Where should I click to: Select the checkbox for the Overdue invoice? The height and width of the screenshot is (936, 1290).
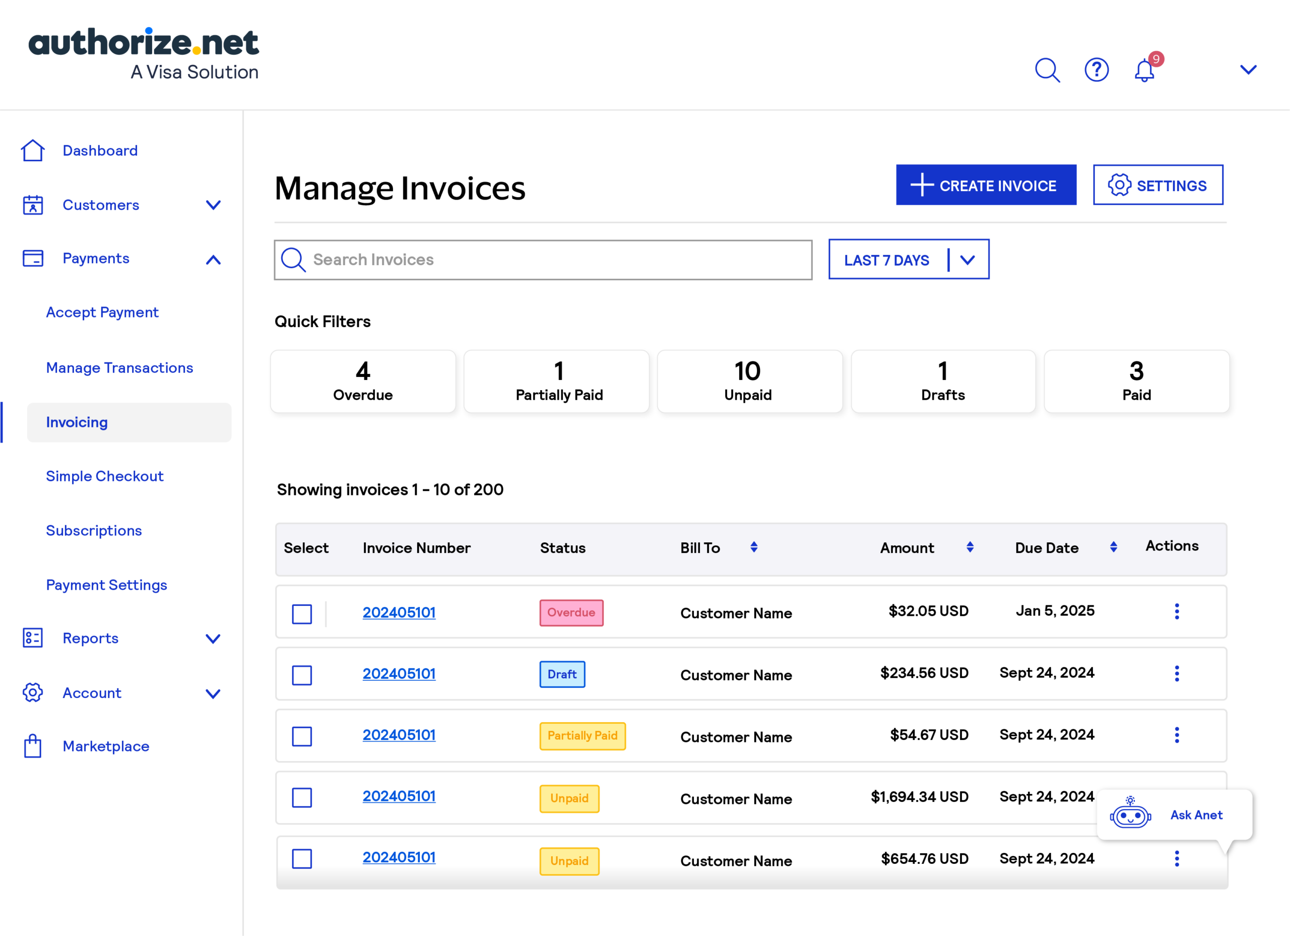[302, 614]
